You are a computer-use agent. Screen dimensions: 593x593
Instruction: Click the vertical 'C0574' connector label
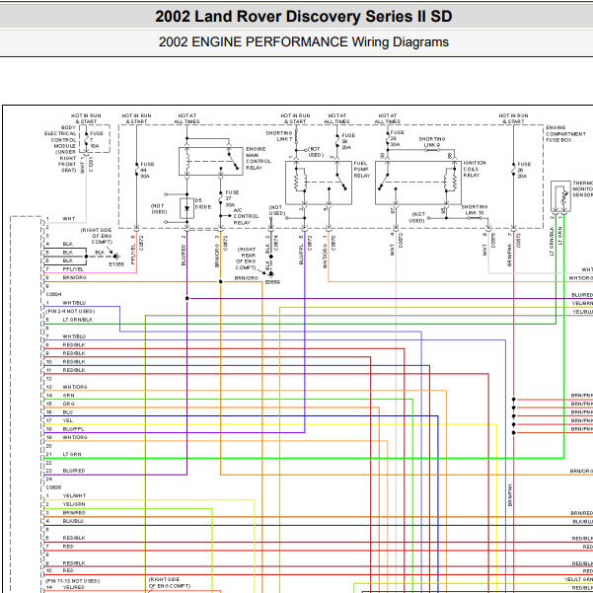pyautogui.click(x=275, y=243)
